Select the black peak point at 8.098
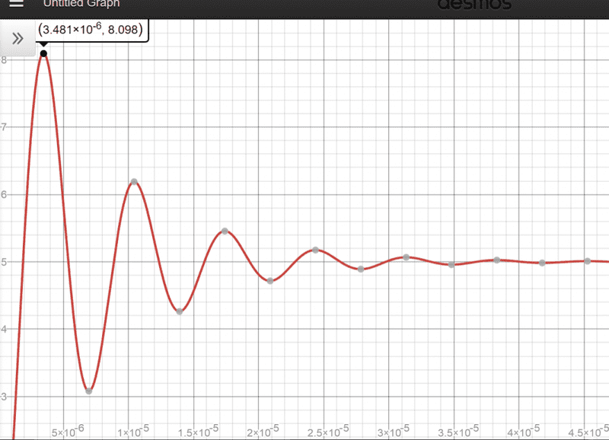This screenshot has width=609, height=440. pos(43,53)
